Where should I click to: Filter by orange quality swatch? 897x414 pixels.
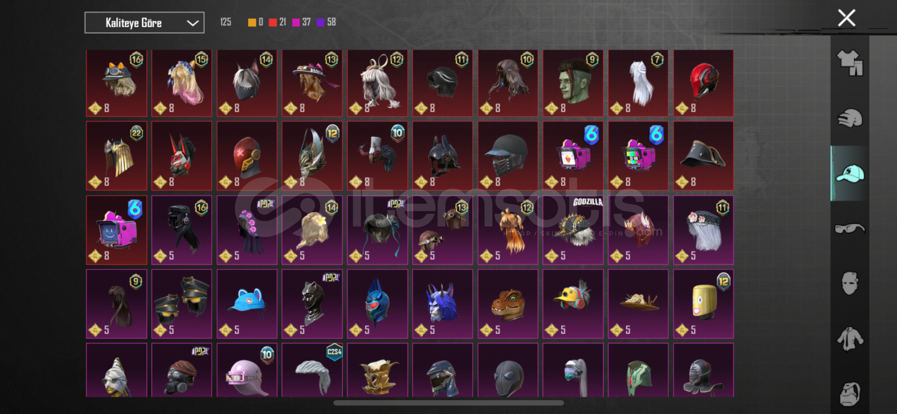point(252,22)
